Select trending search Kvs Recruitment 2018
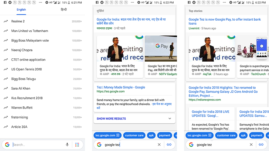Screen dimensions: 269x151 (x=42, y=98)
